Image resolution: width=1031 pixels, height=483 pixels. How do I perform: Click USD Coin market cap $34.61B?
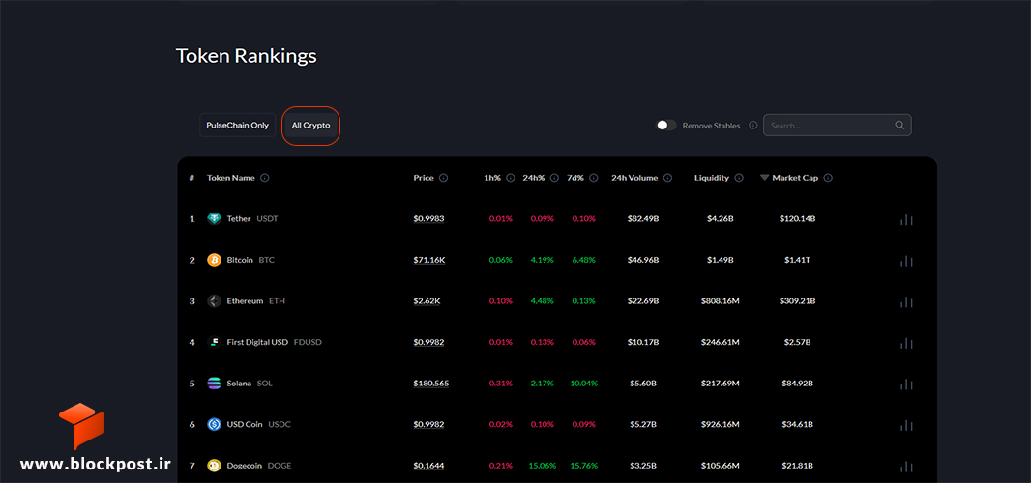[797, 424]
